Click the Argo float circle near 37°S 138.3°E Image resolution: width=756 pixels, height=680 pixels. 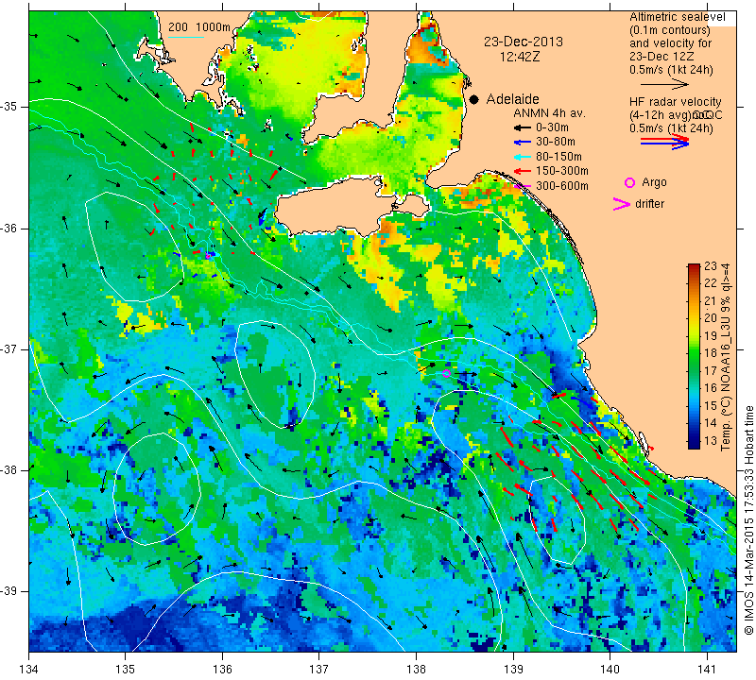click(446, 373)
